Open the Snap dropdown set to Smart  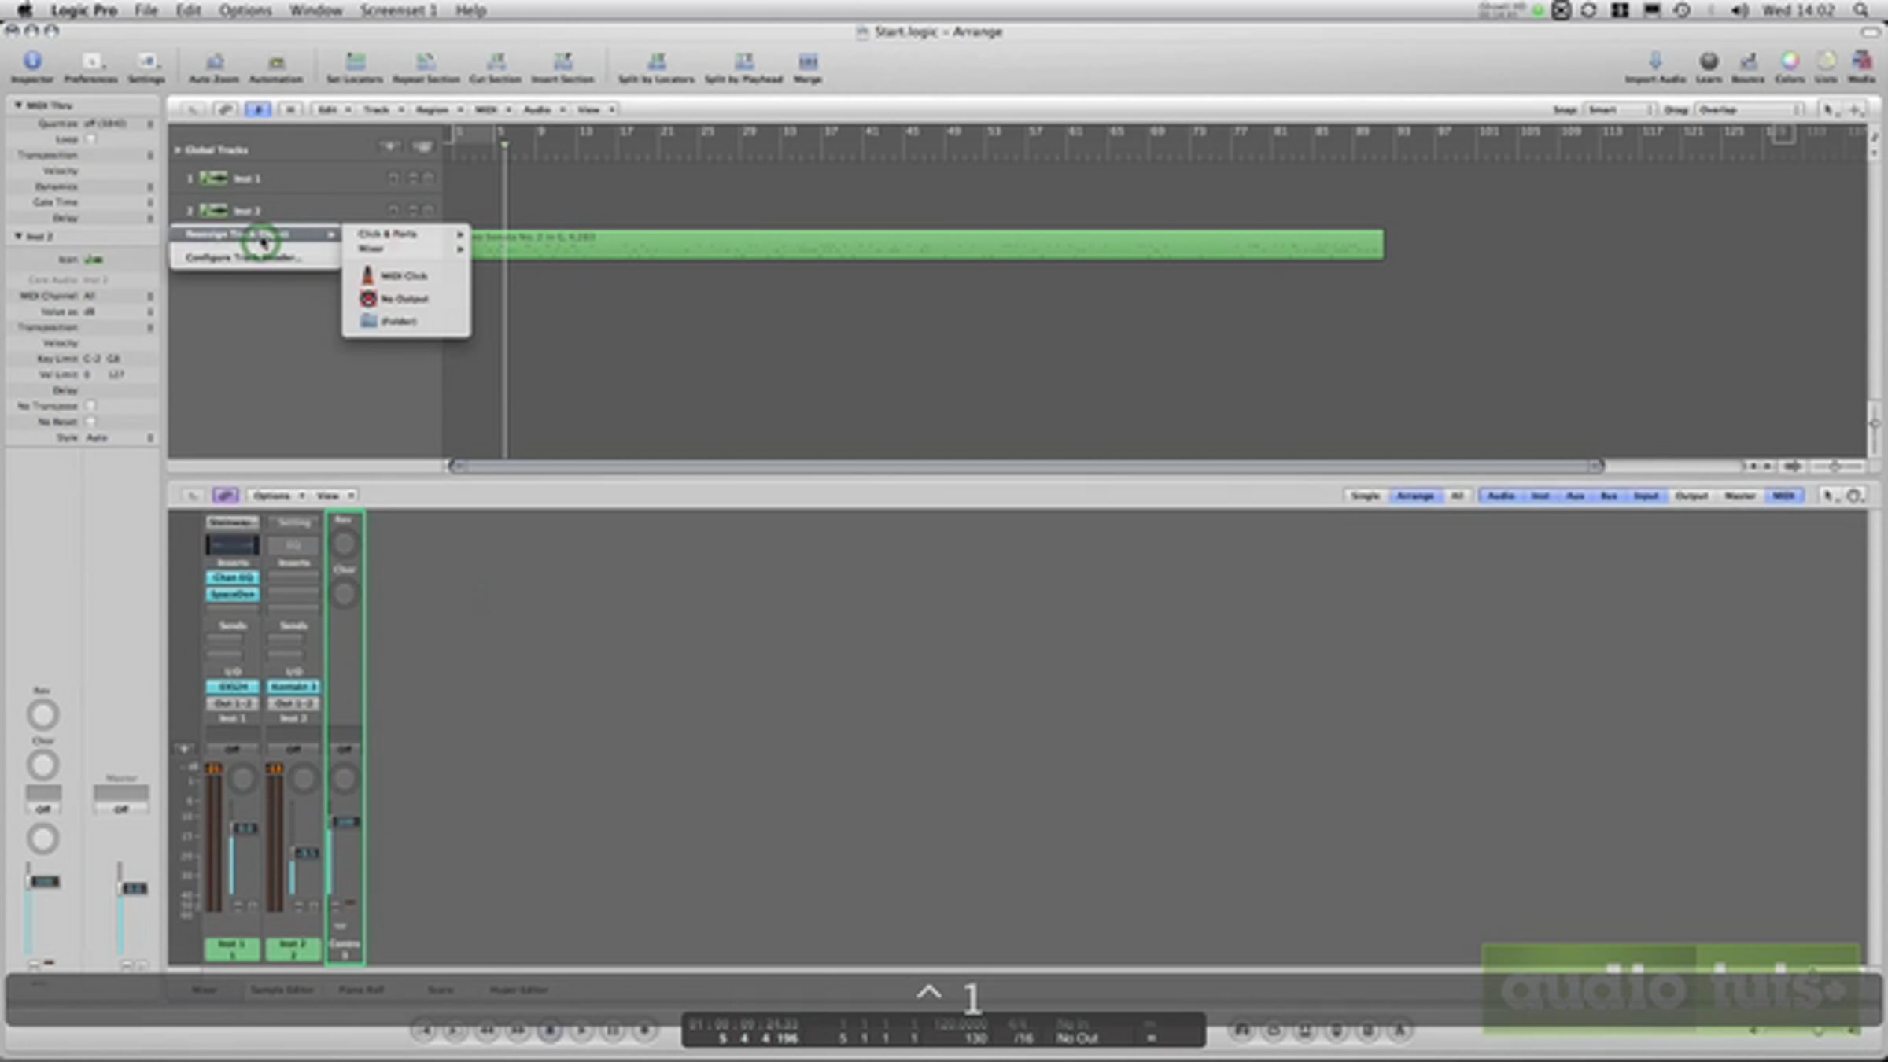click(x=1620, y=110)
